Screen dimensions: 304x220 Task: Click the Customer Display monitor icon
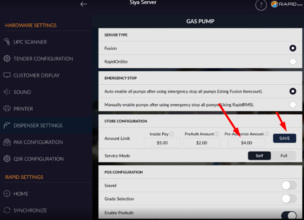7,75
